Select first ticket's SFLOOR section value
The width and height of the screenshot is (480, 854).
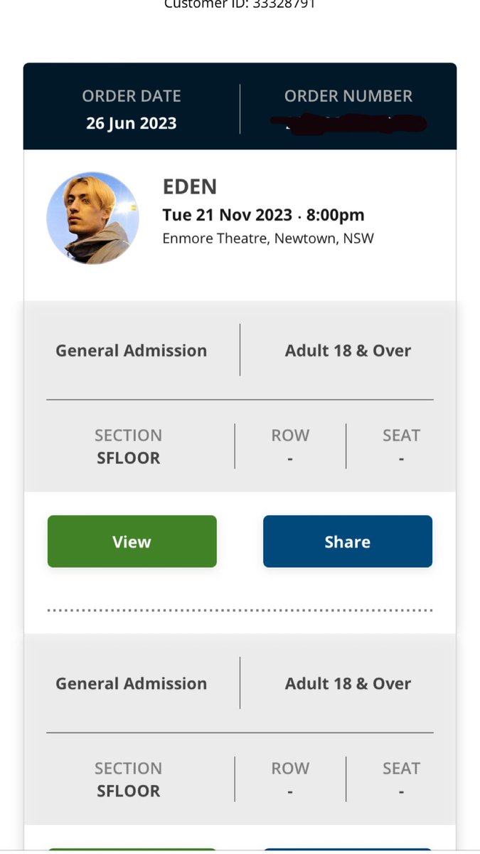coord(129,458)
